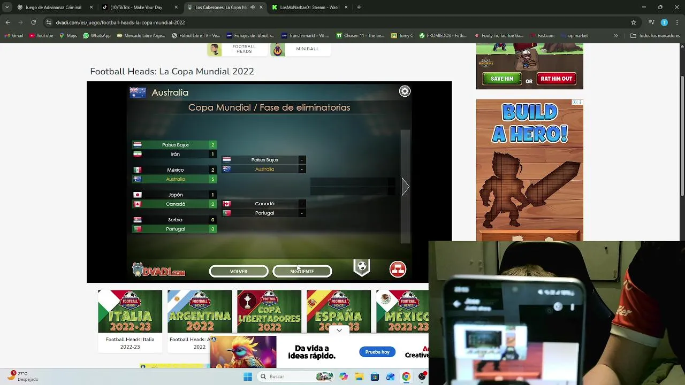Open Chrome three-dot menu
The height and width of the screenshot is (385, 685).
(676, 22)
